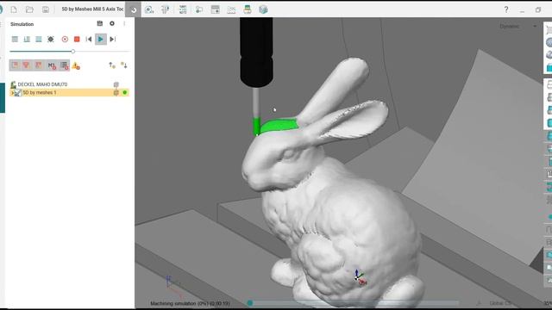The height and width of the screenshot is (310, 552).
Task: Toggle the first stop-condition filter icon
Action: [15, 65]
